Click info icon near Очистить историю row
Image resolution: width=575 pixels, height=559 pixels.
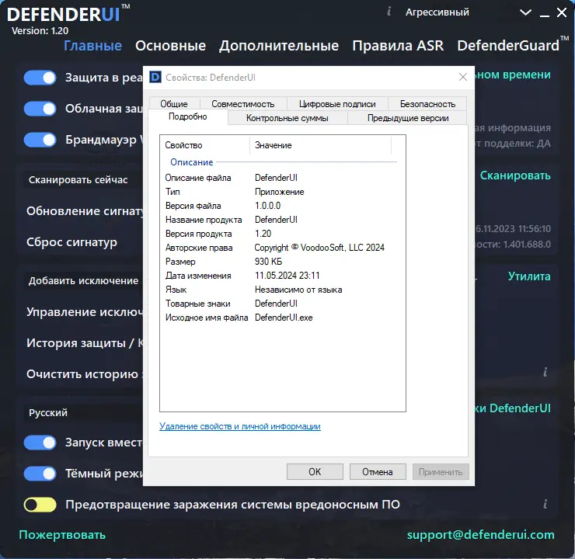pos(545,372)
